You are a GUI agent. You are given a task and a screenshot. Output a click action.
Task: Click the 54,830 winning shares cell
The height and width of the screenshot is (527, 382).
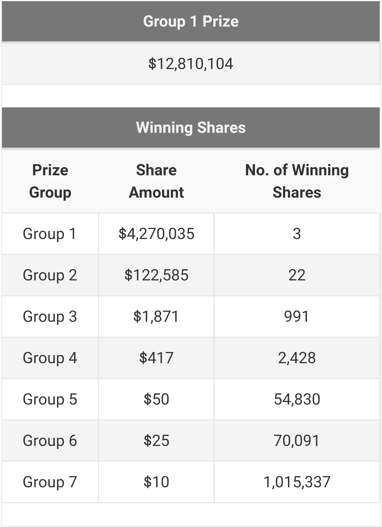tap(297, 399)
